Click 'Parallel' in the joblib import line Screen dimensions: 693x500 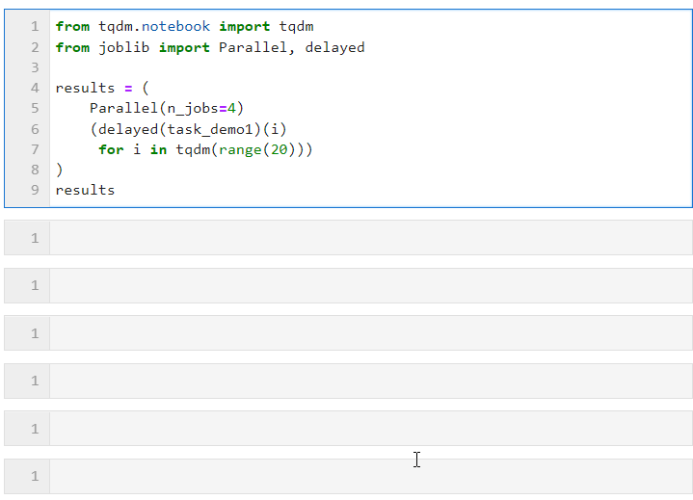click(x=253, y=48)
